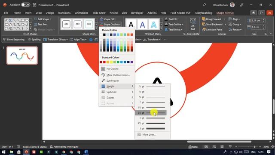Viewport: 275px width, 155px height.
Task: Select slide 1 thumbnail
Action: pos(22,55)
